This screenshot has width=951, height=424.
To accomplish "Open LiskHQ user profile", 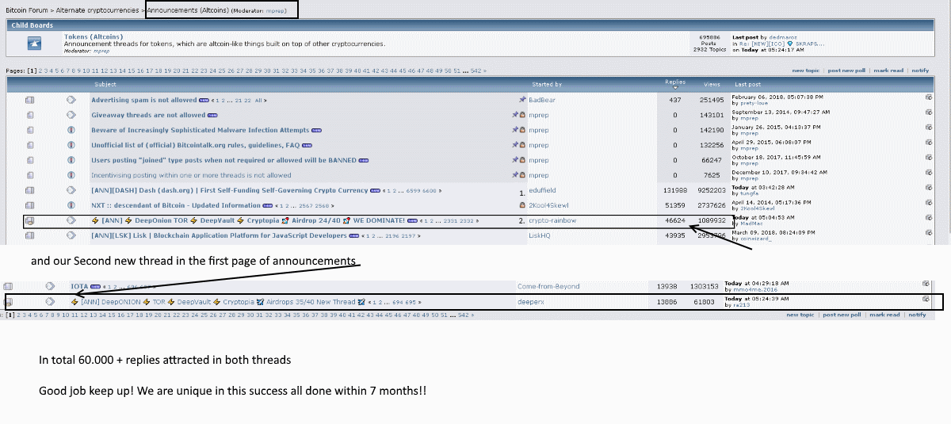I will click(x=540, y=235).
